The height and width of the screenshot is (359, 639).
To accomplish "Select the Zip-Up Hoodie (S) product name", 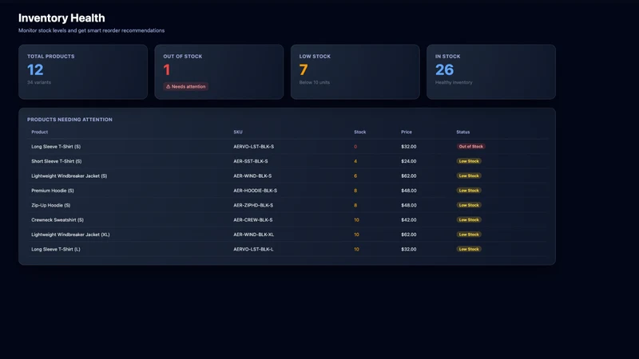I will point(51,205).
